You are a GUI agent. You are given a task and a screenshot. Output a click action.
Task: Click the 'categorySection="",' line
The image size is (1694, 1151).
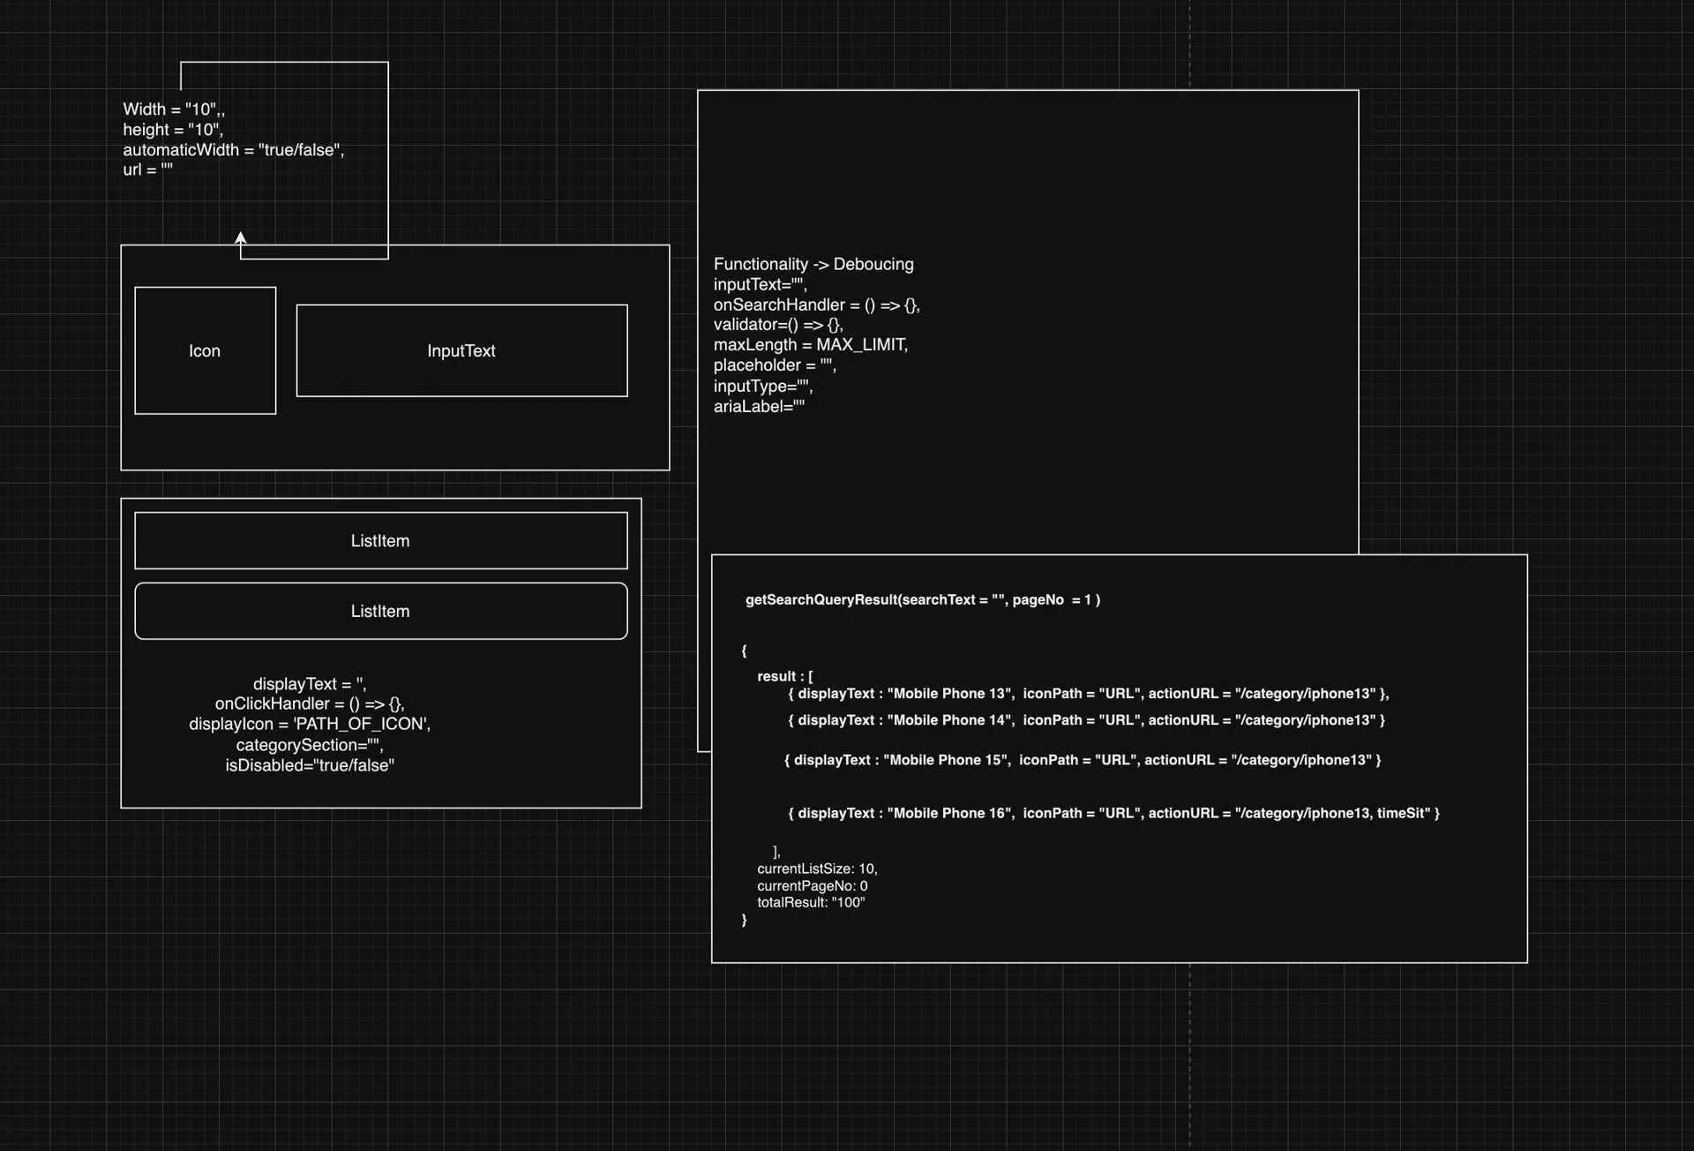310,745
